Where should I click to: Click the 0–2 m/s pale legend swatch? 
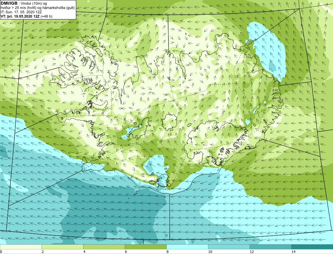[21, 247]
